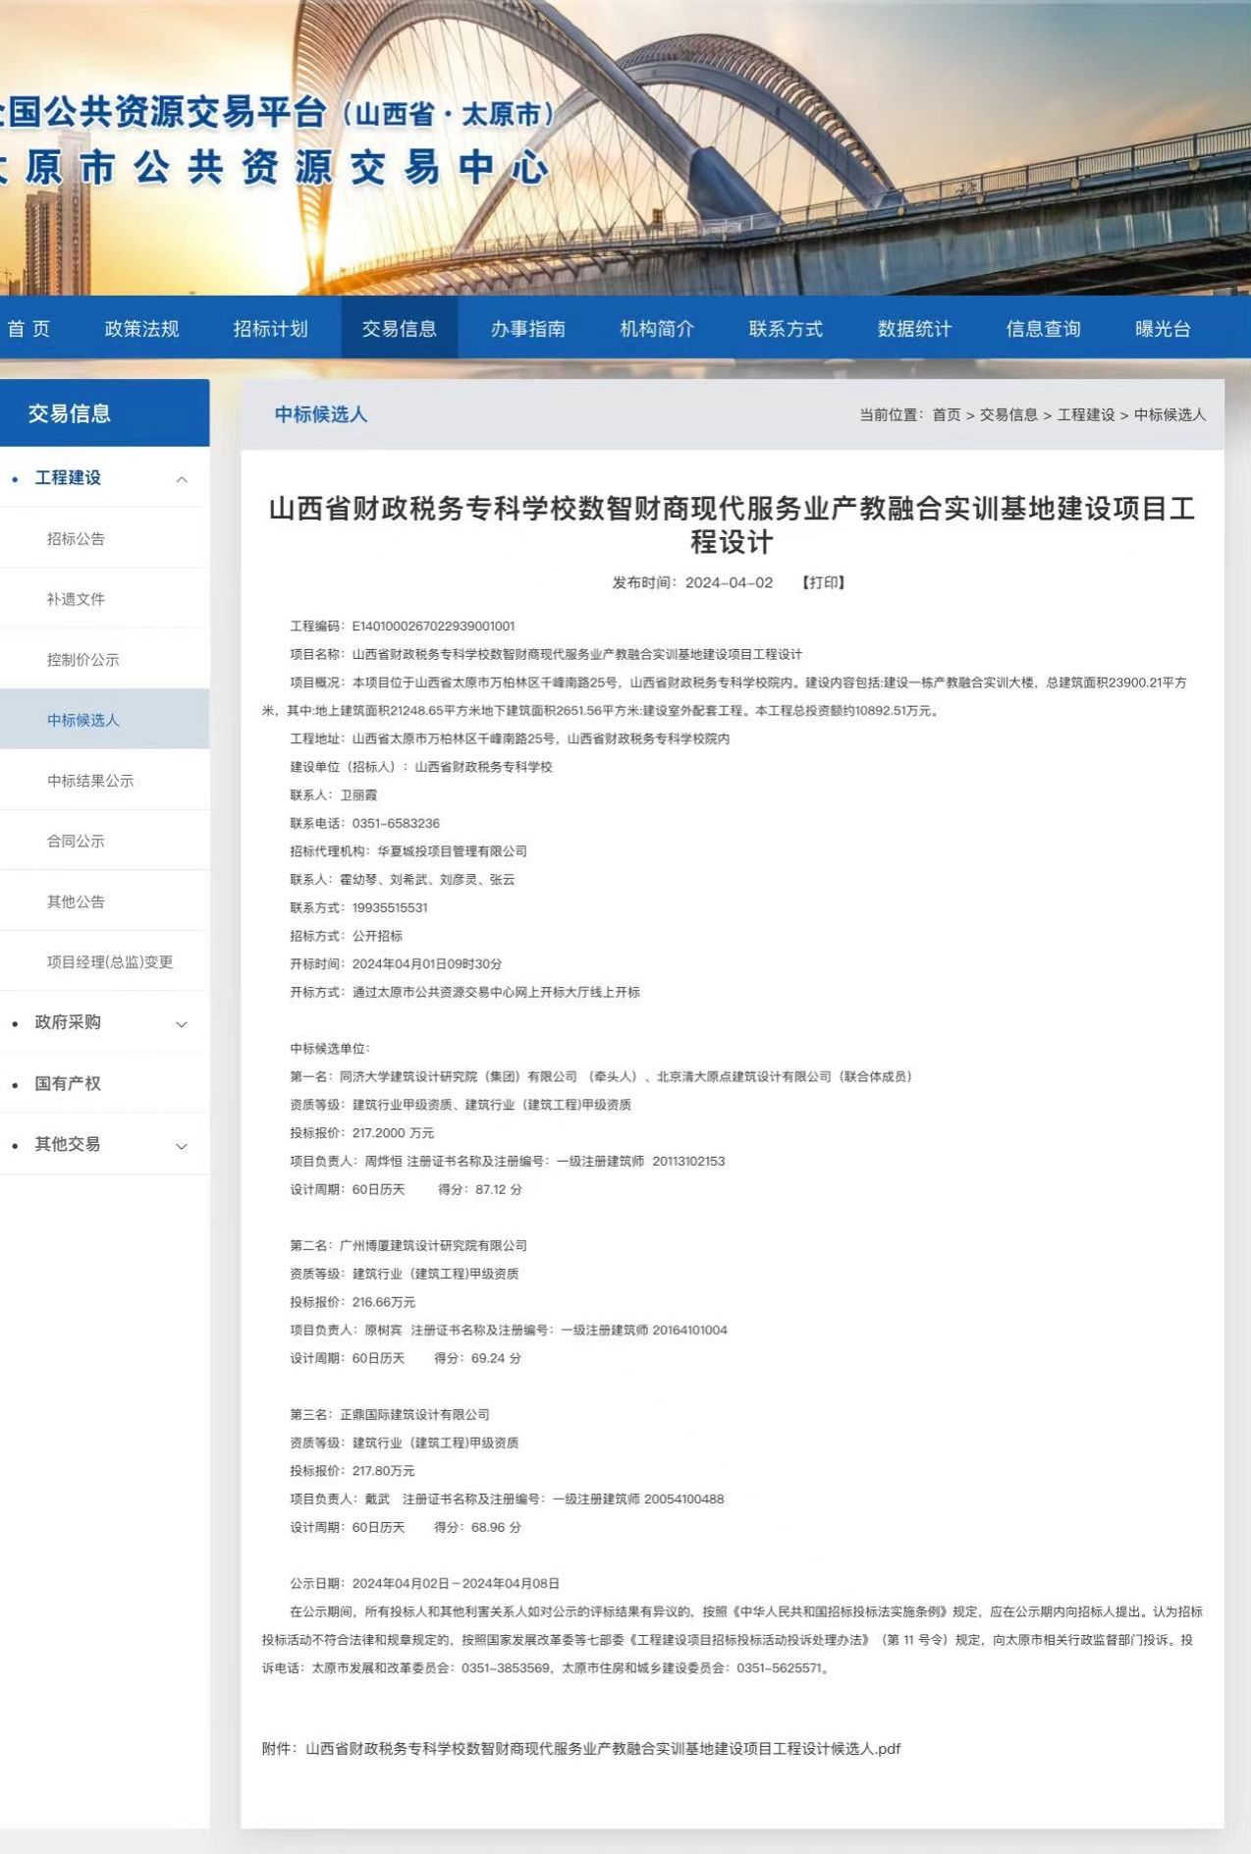Select 招标公告 in the sidebar
This screenshot has width=1251, height=1854.
[x=76, y=539]
